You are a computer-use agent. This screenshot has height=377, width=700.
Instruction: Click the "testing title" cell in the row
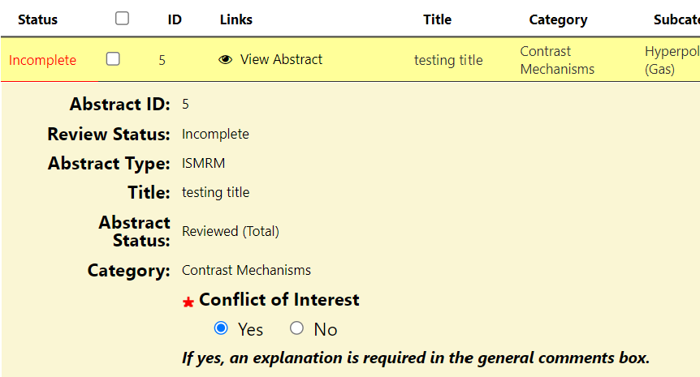(x=448, y=60)
